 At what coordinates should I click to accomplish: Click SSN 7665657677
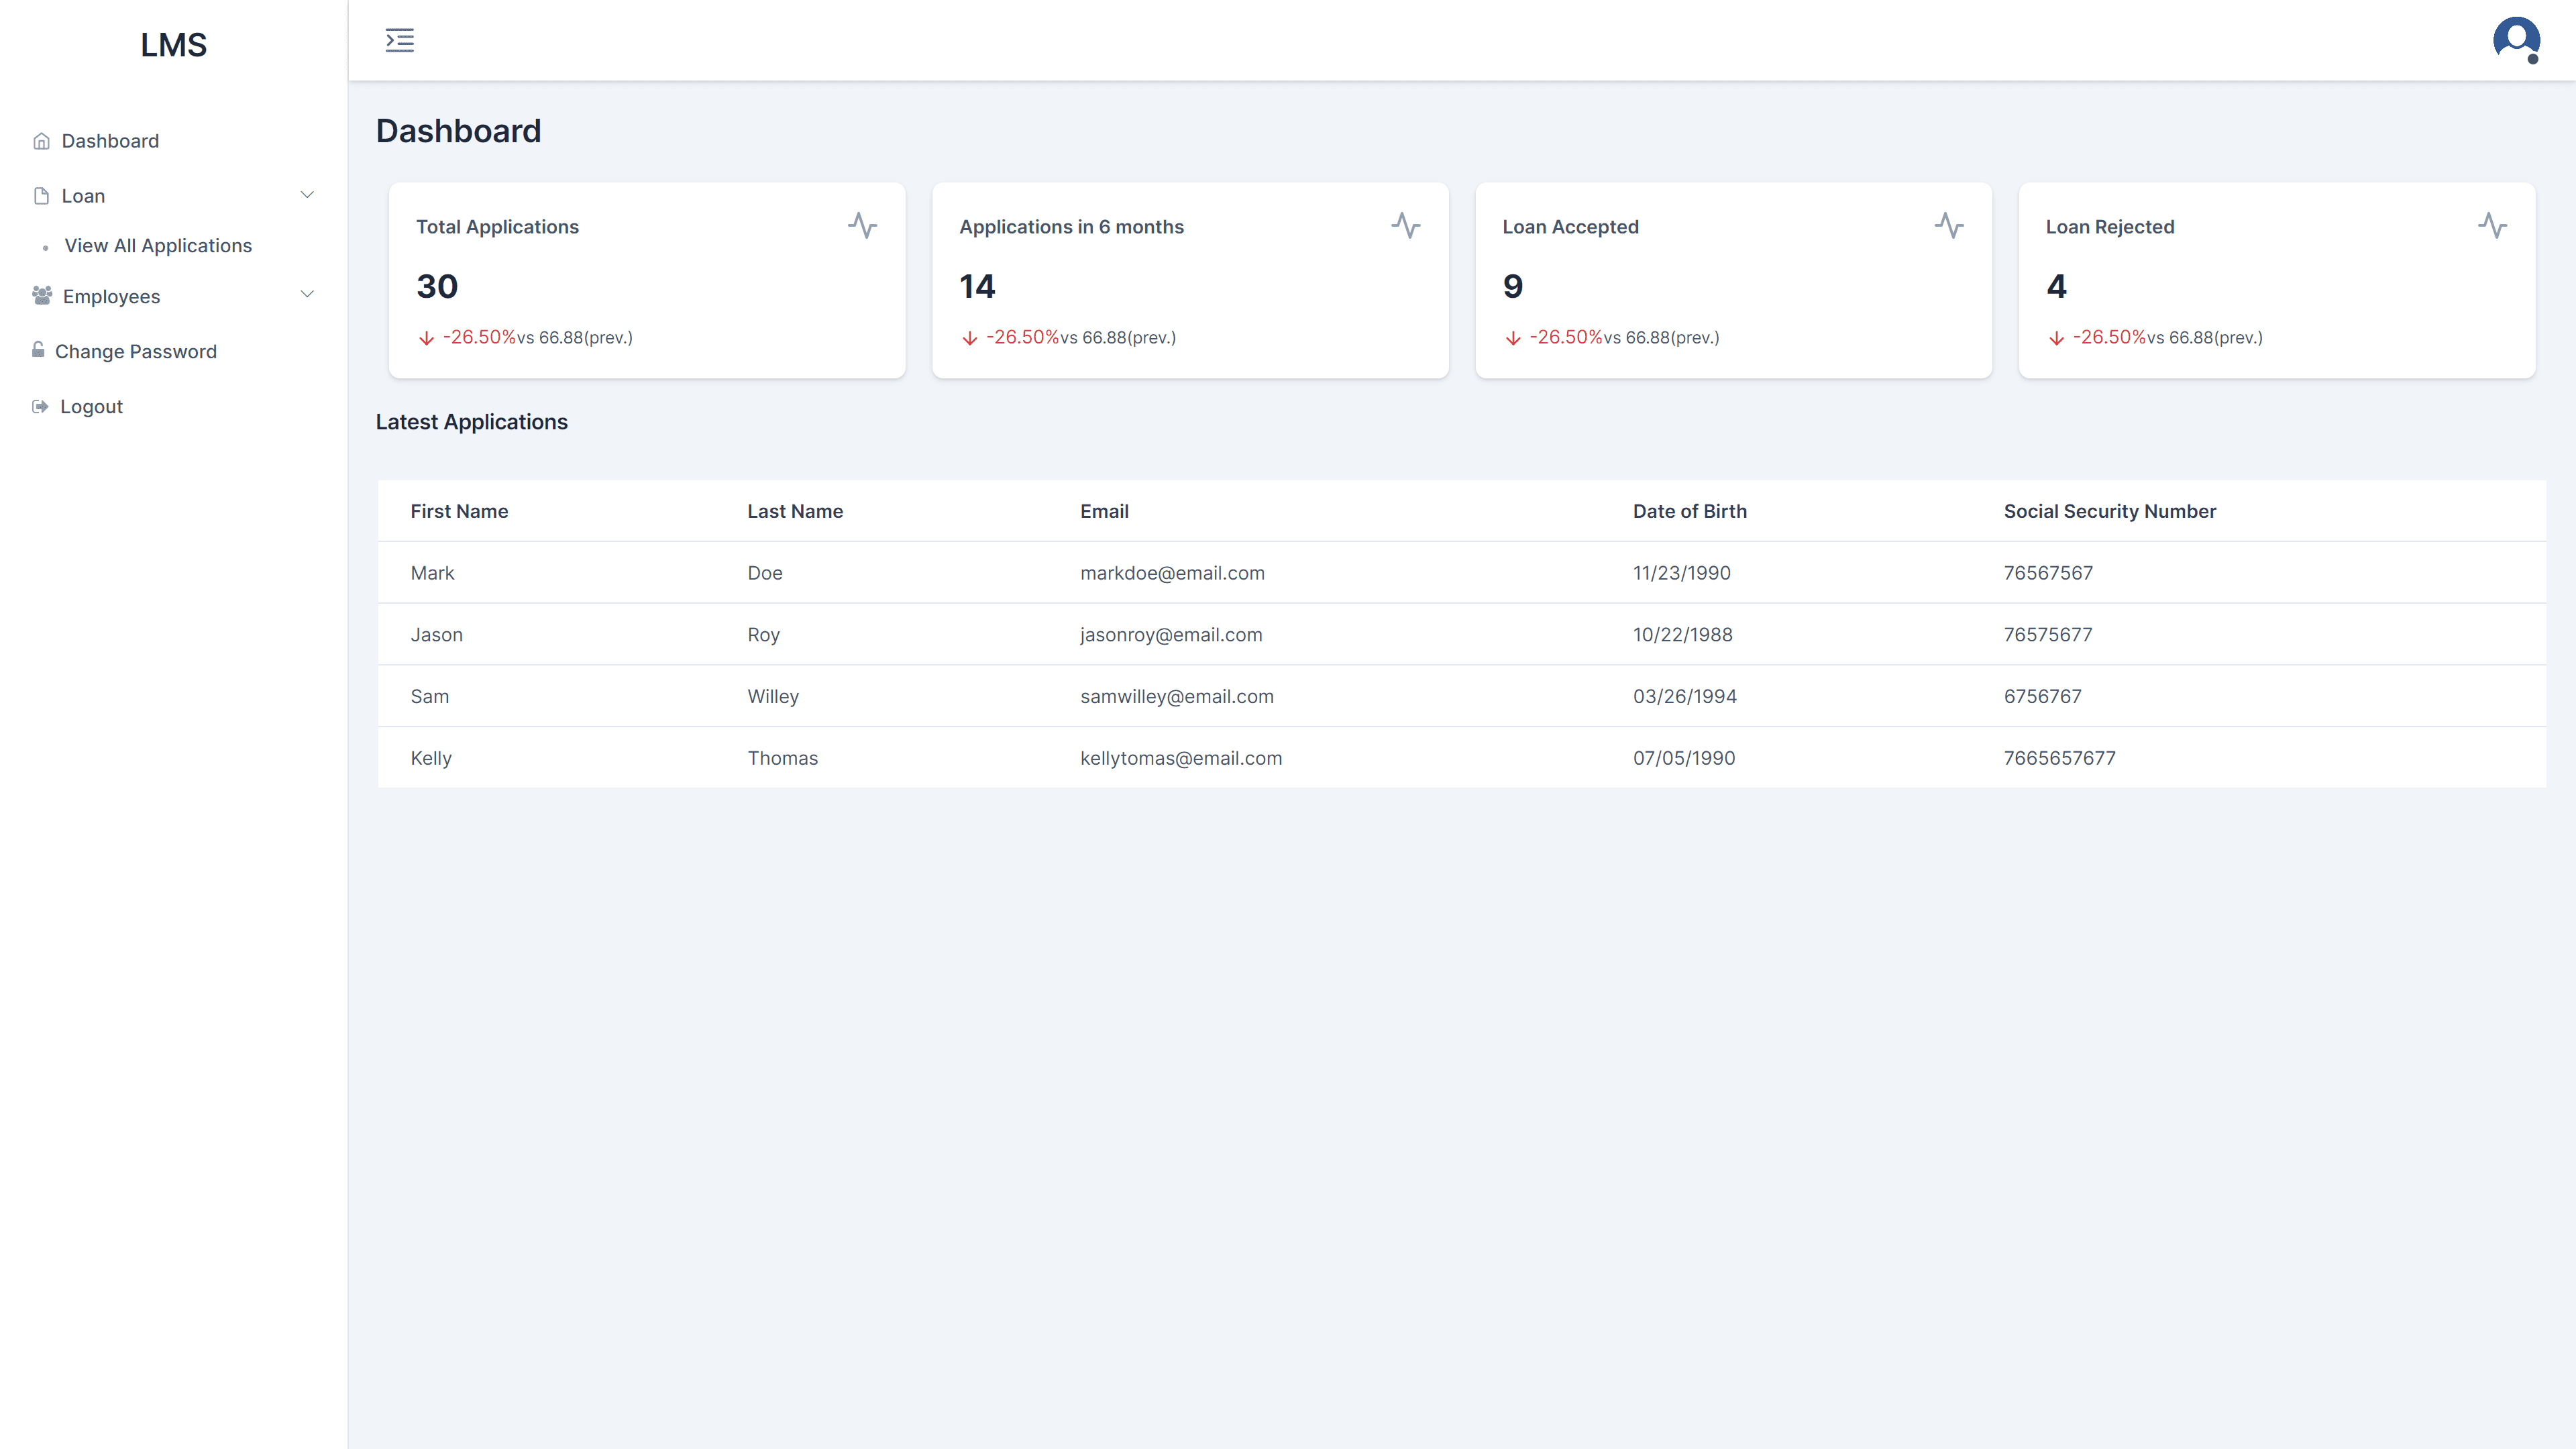tap(2060, 759)
